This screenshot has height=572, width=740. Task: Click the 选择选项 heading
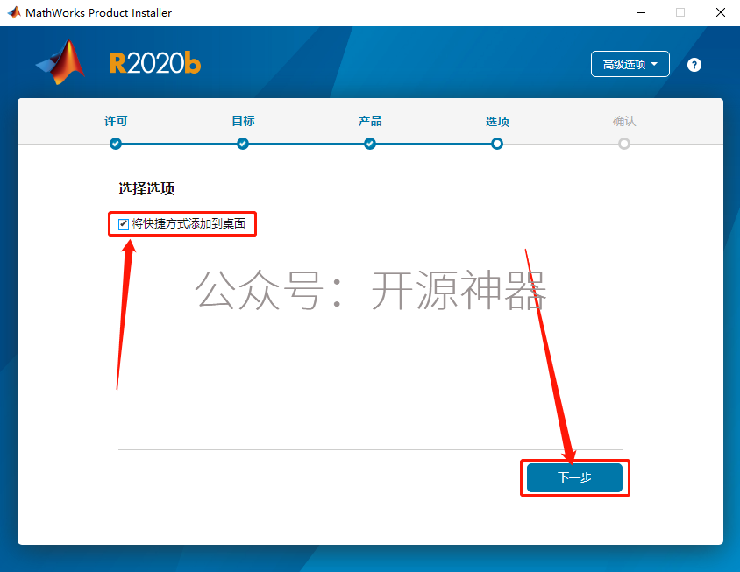pos(146,188)
